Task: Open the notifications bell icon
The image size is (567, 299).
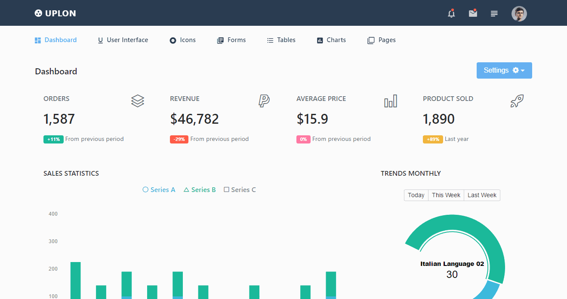Action: (451, 14)
